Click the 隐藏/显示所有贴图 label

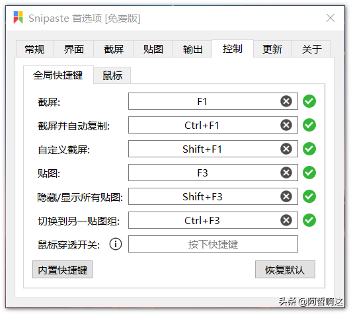pos(80,197)
